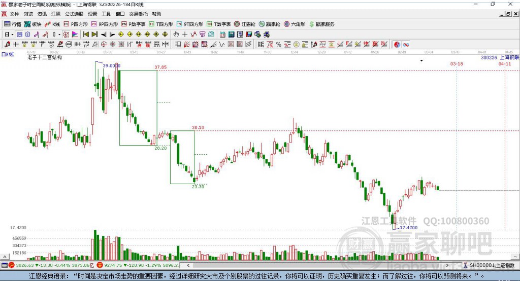Viewport: 520px width, 281px height.
Task: Open the 9T四方形 tool
Action: pos(190,24)
